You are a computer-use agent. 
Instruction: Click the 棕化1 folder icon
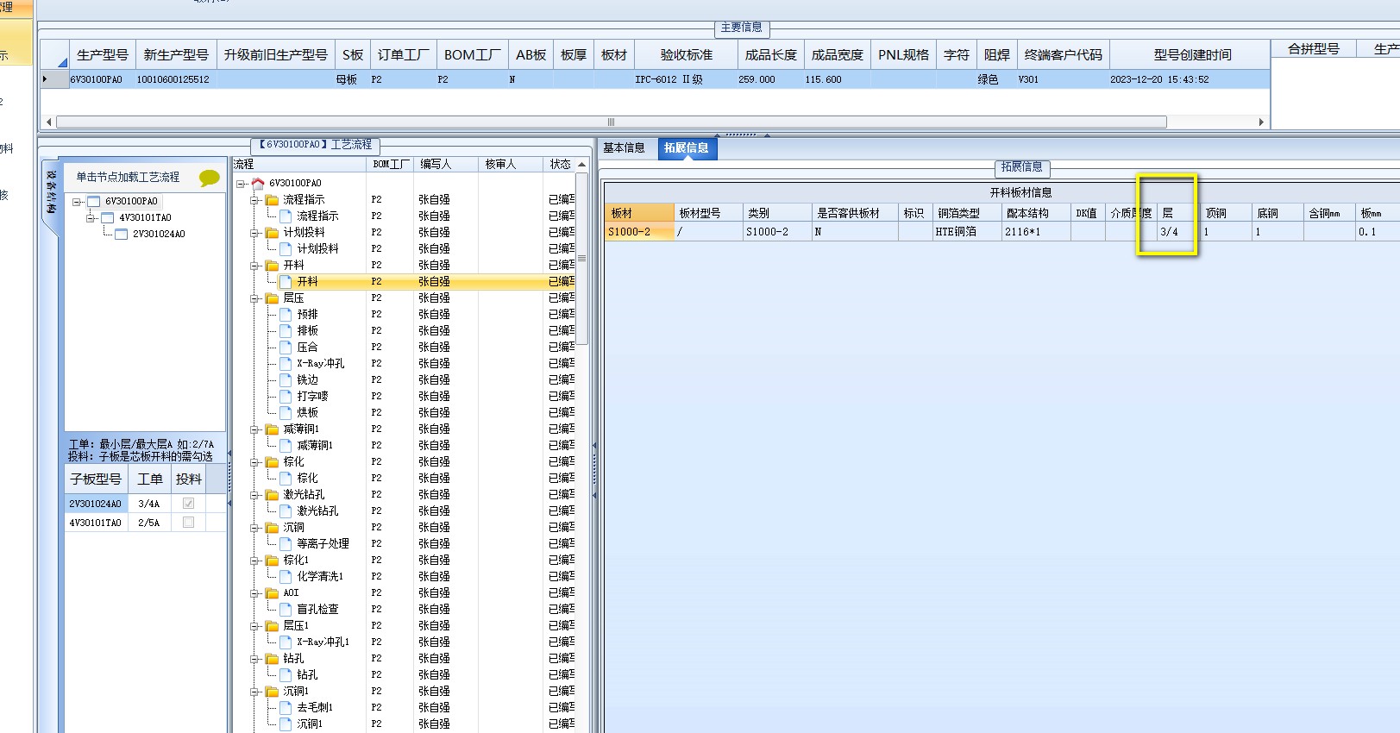pyautogui.click(x=273, y=560)
